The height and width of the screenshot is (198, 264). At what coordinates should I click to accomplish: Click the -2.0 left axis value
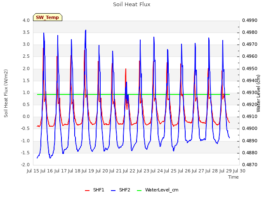25,165
